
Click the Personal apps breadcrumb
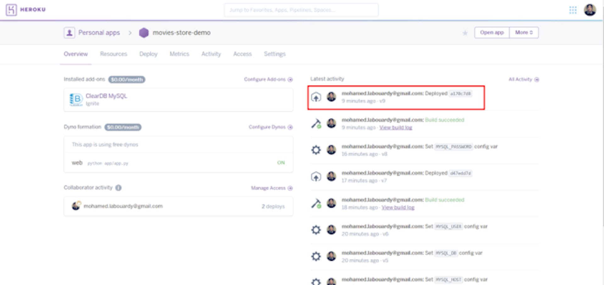(x=99, y=33)
